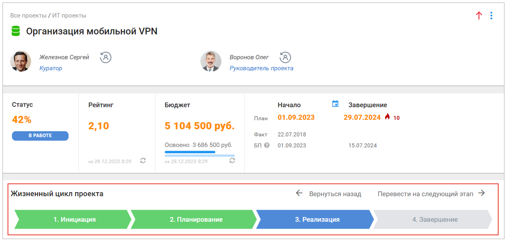Click the БП help question mark
Viewport: 507px width, 242px height.
[x=266, y=146]
